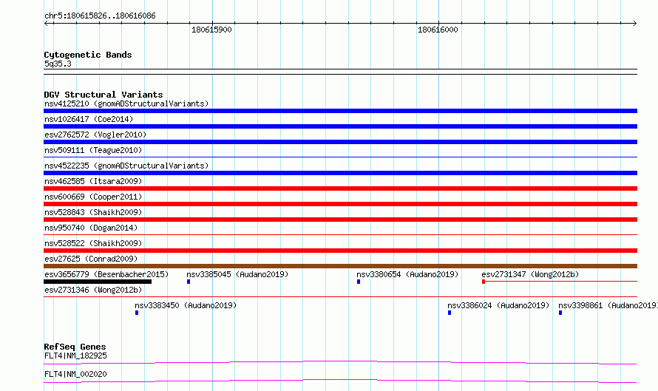The image size is (658, 391).
Task: Open variant nsv3386024 (Audano2019)
Action: (498, 305)
